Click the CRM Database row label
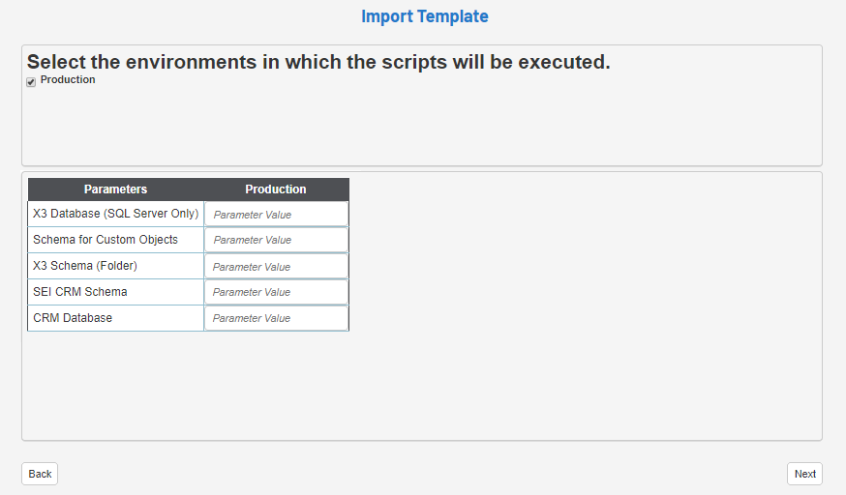The height and width of the screenshot is (495, 846). pyautogui.click(x=73, y=318)
